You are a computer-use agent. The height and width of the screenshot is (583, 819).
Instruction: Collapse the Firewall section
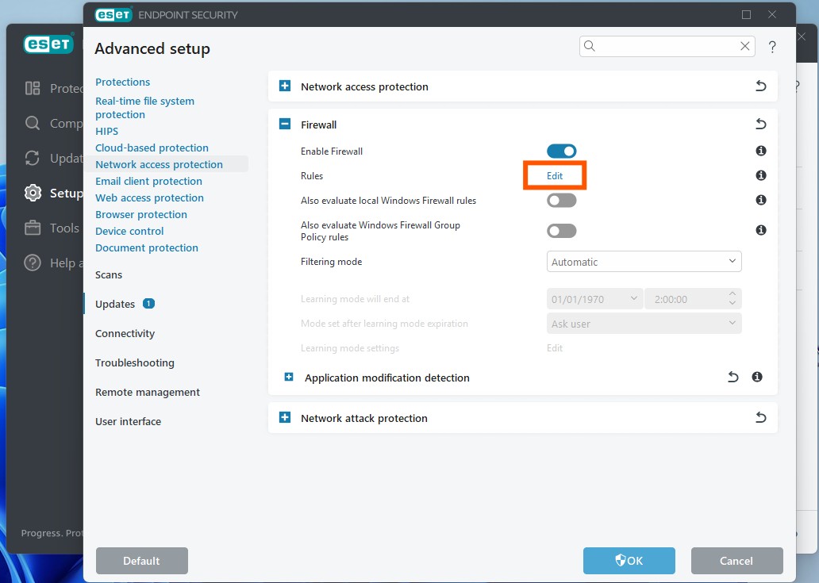pyautogui.click(x=285, y=125)
